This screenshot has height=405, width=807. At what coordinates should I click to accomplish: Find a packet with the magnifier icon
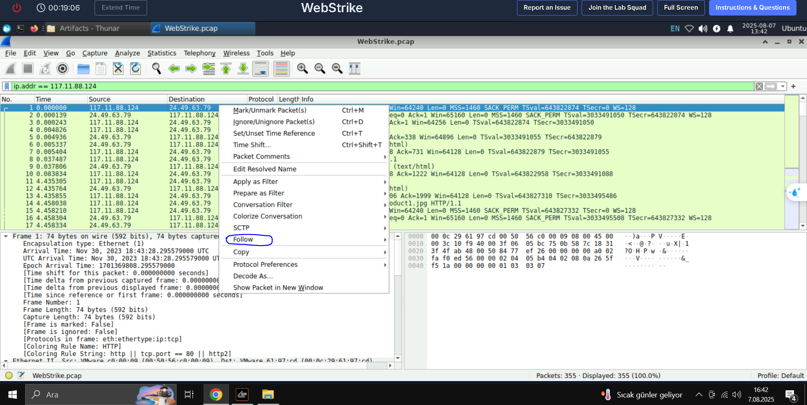[x=156, y=68]
